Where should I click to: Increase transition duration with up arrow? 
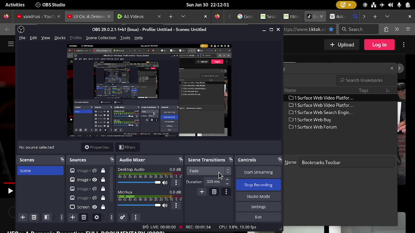227,180
